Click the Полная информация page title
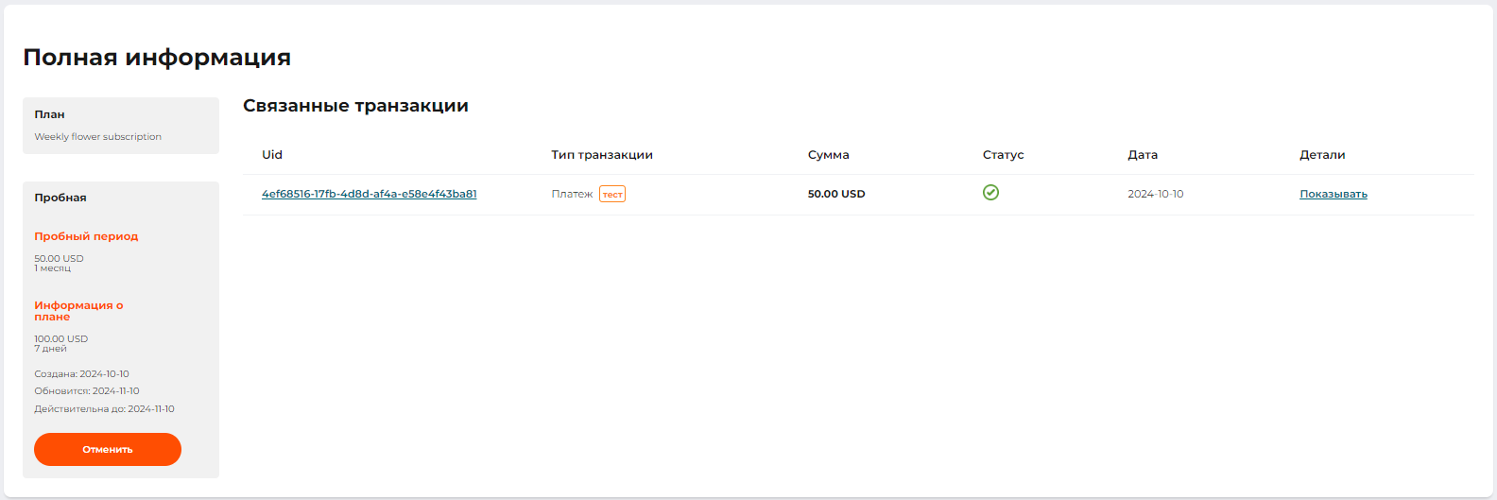Screen dimensions: 1497x500 point(157,58)
